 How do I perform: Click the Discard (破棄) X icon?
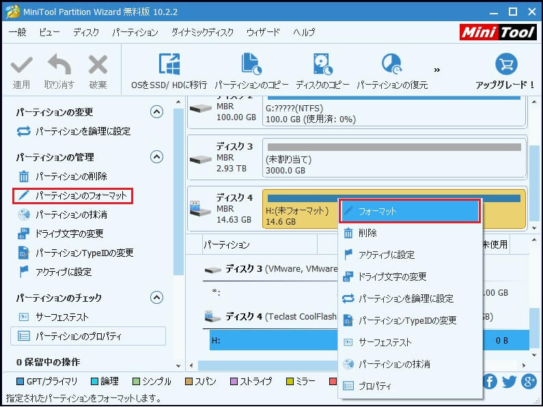coord(98,65)
